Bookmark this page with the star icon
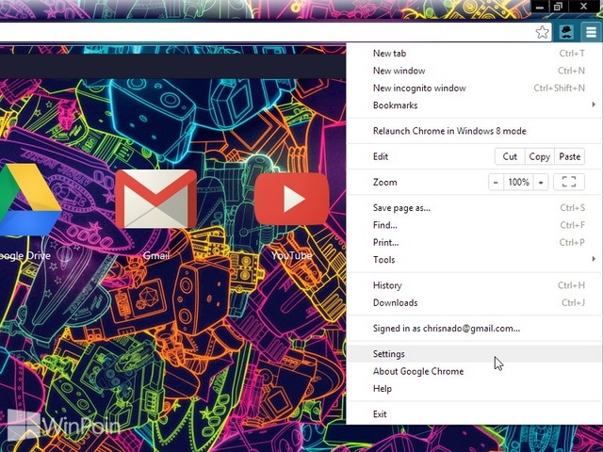603x452 pixels. (543, 32)
